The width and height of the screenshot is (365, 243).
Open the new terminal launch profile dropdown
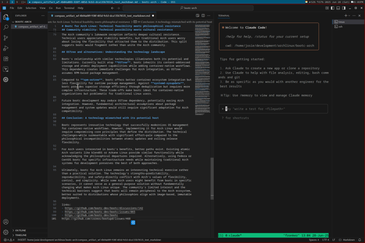tap(349, 16)
